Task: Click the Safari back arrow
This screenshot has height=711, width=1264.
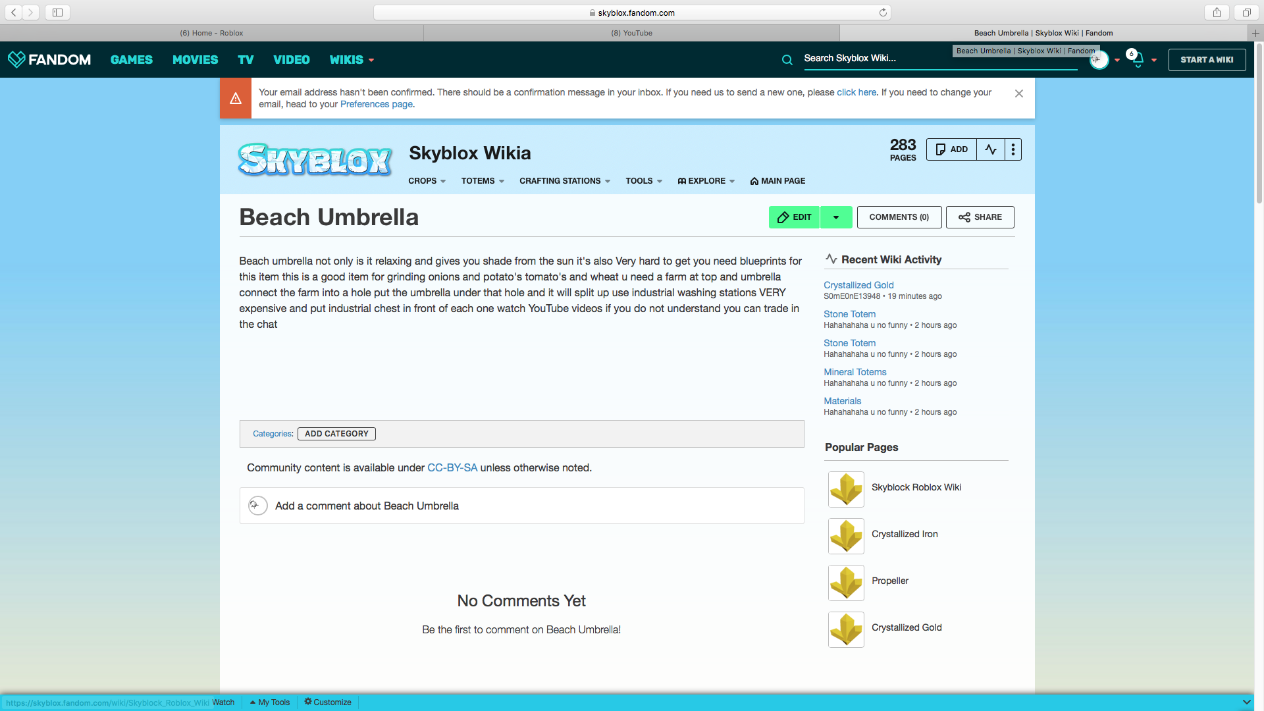Action: click(13, 12)
